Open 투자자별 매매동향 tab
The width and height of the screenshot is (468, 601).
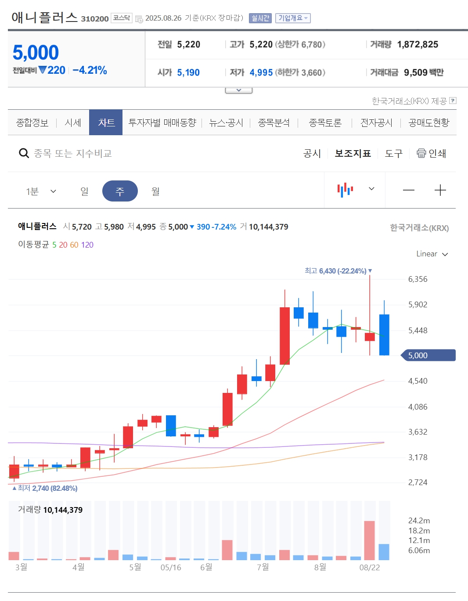[x=162, y=122]
